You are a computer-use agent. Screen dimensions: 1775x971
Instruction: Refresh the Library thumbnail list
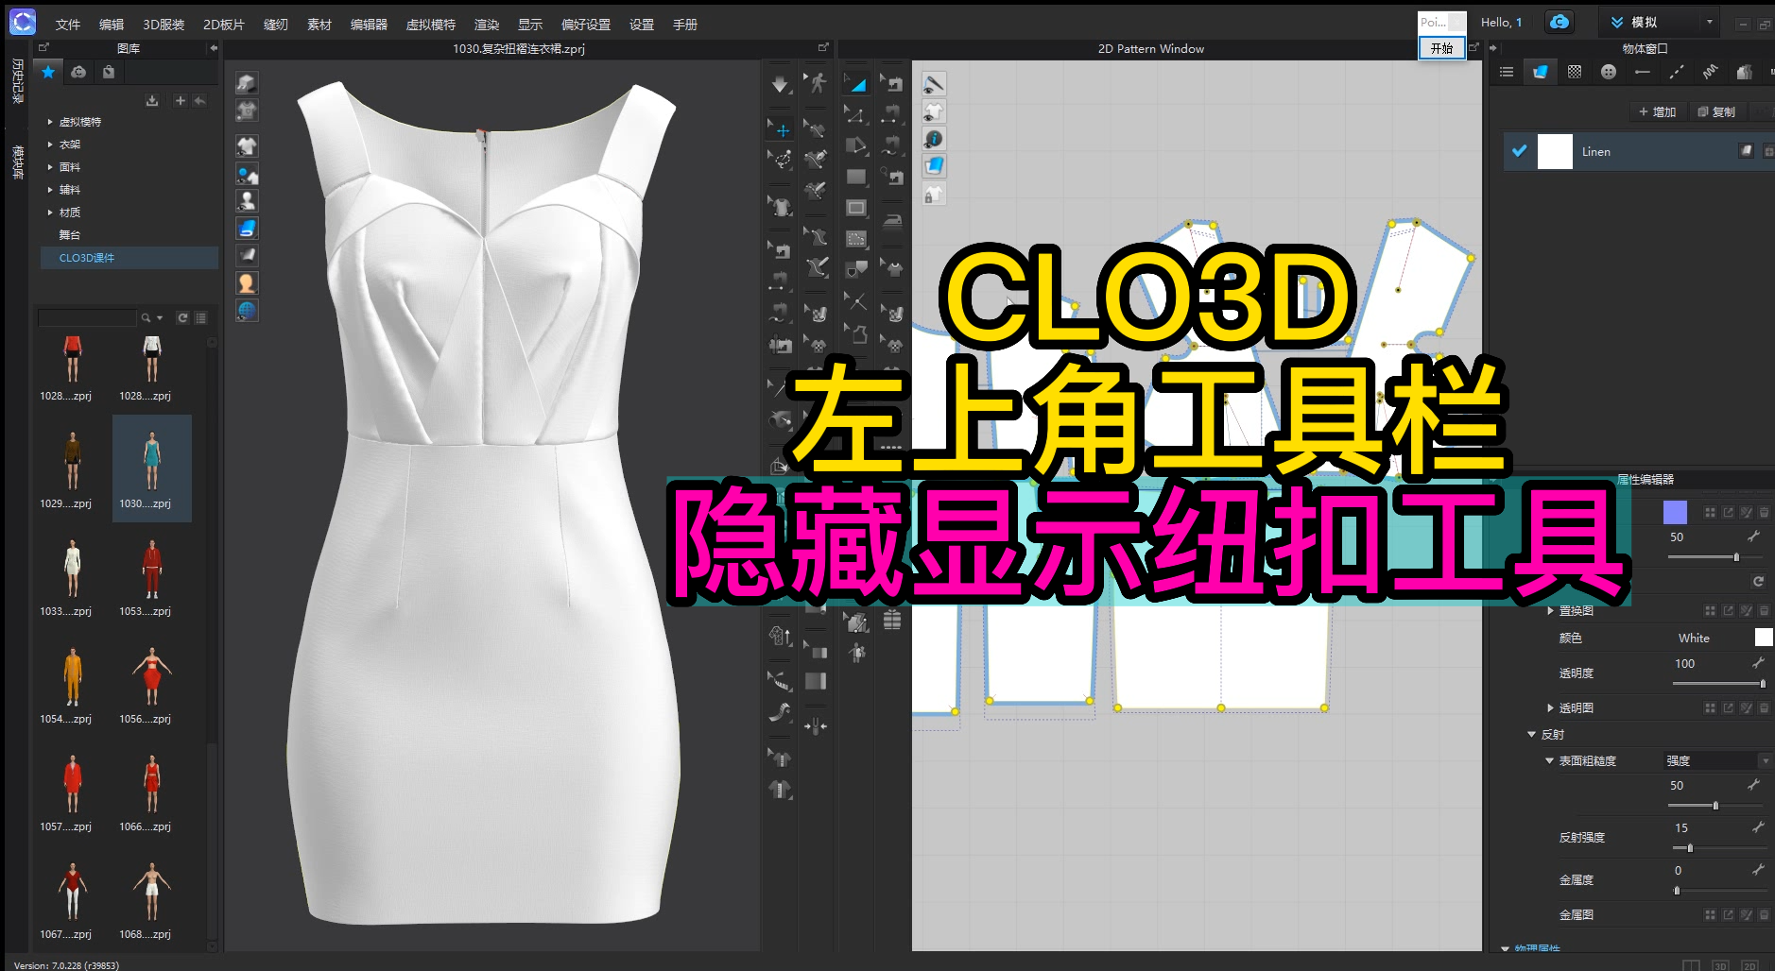click(182, 318)
